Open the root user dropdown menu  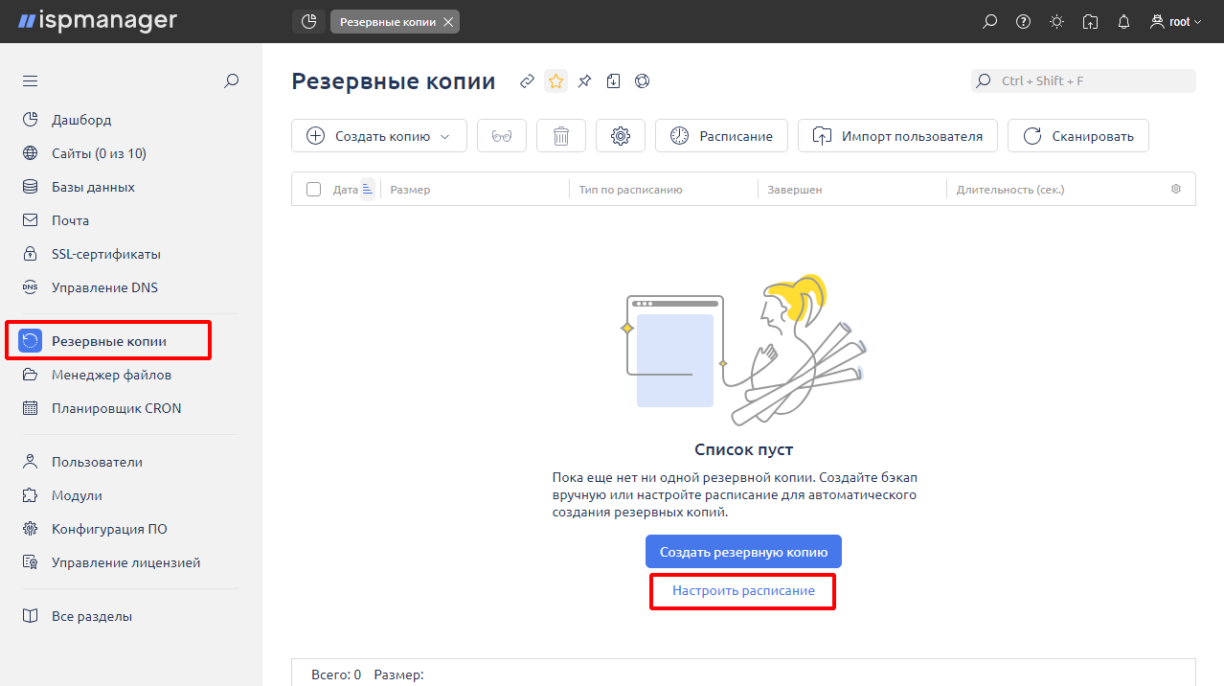pos(1175,22)
